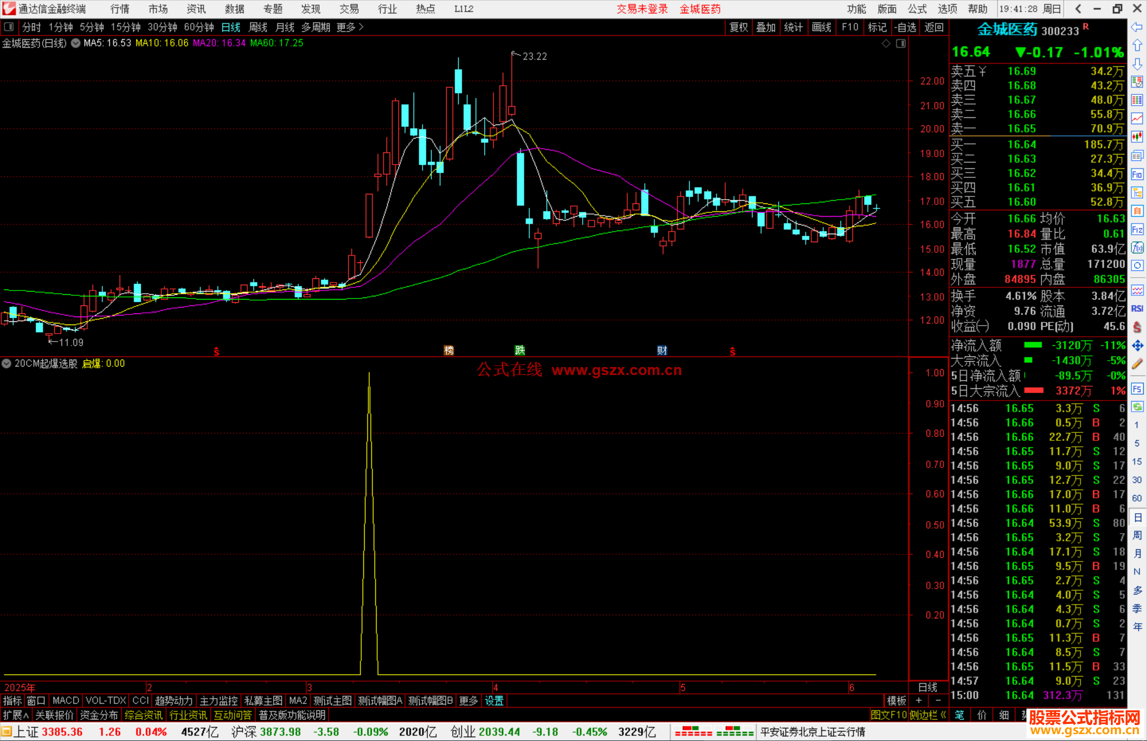Select the pencil drawing tool icon
Image resolution: width=1147 pixels, height=741 pixels.
click(x=1137, y=364)
